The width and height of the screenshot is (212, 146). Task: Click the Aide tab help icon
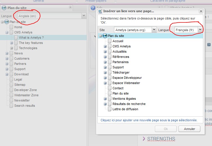point(93,8)
